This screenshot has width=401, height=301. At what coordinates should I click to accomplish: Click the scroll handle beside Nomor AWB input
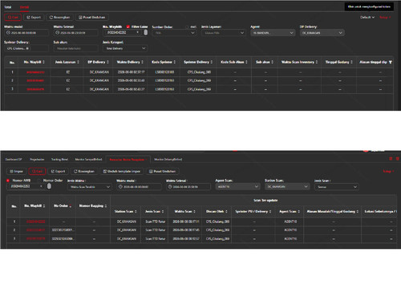(49, 186)
